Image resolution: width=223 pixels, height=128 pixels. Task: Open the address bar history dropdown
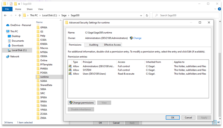(x=141, y=15)
